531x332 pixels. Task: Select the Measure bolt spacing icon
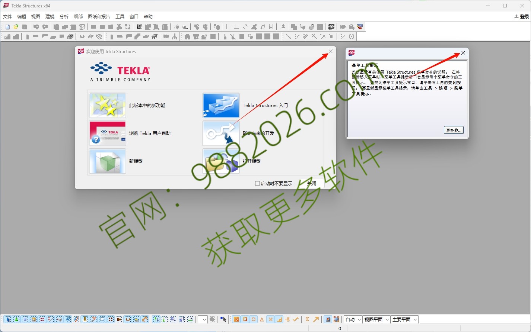[x=271, y=27]
